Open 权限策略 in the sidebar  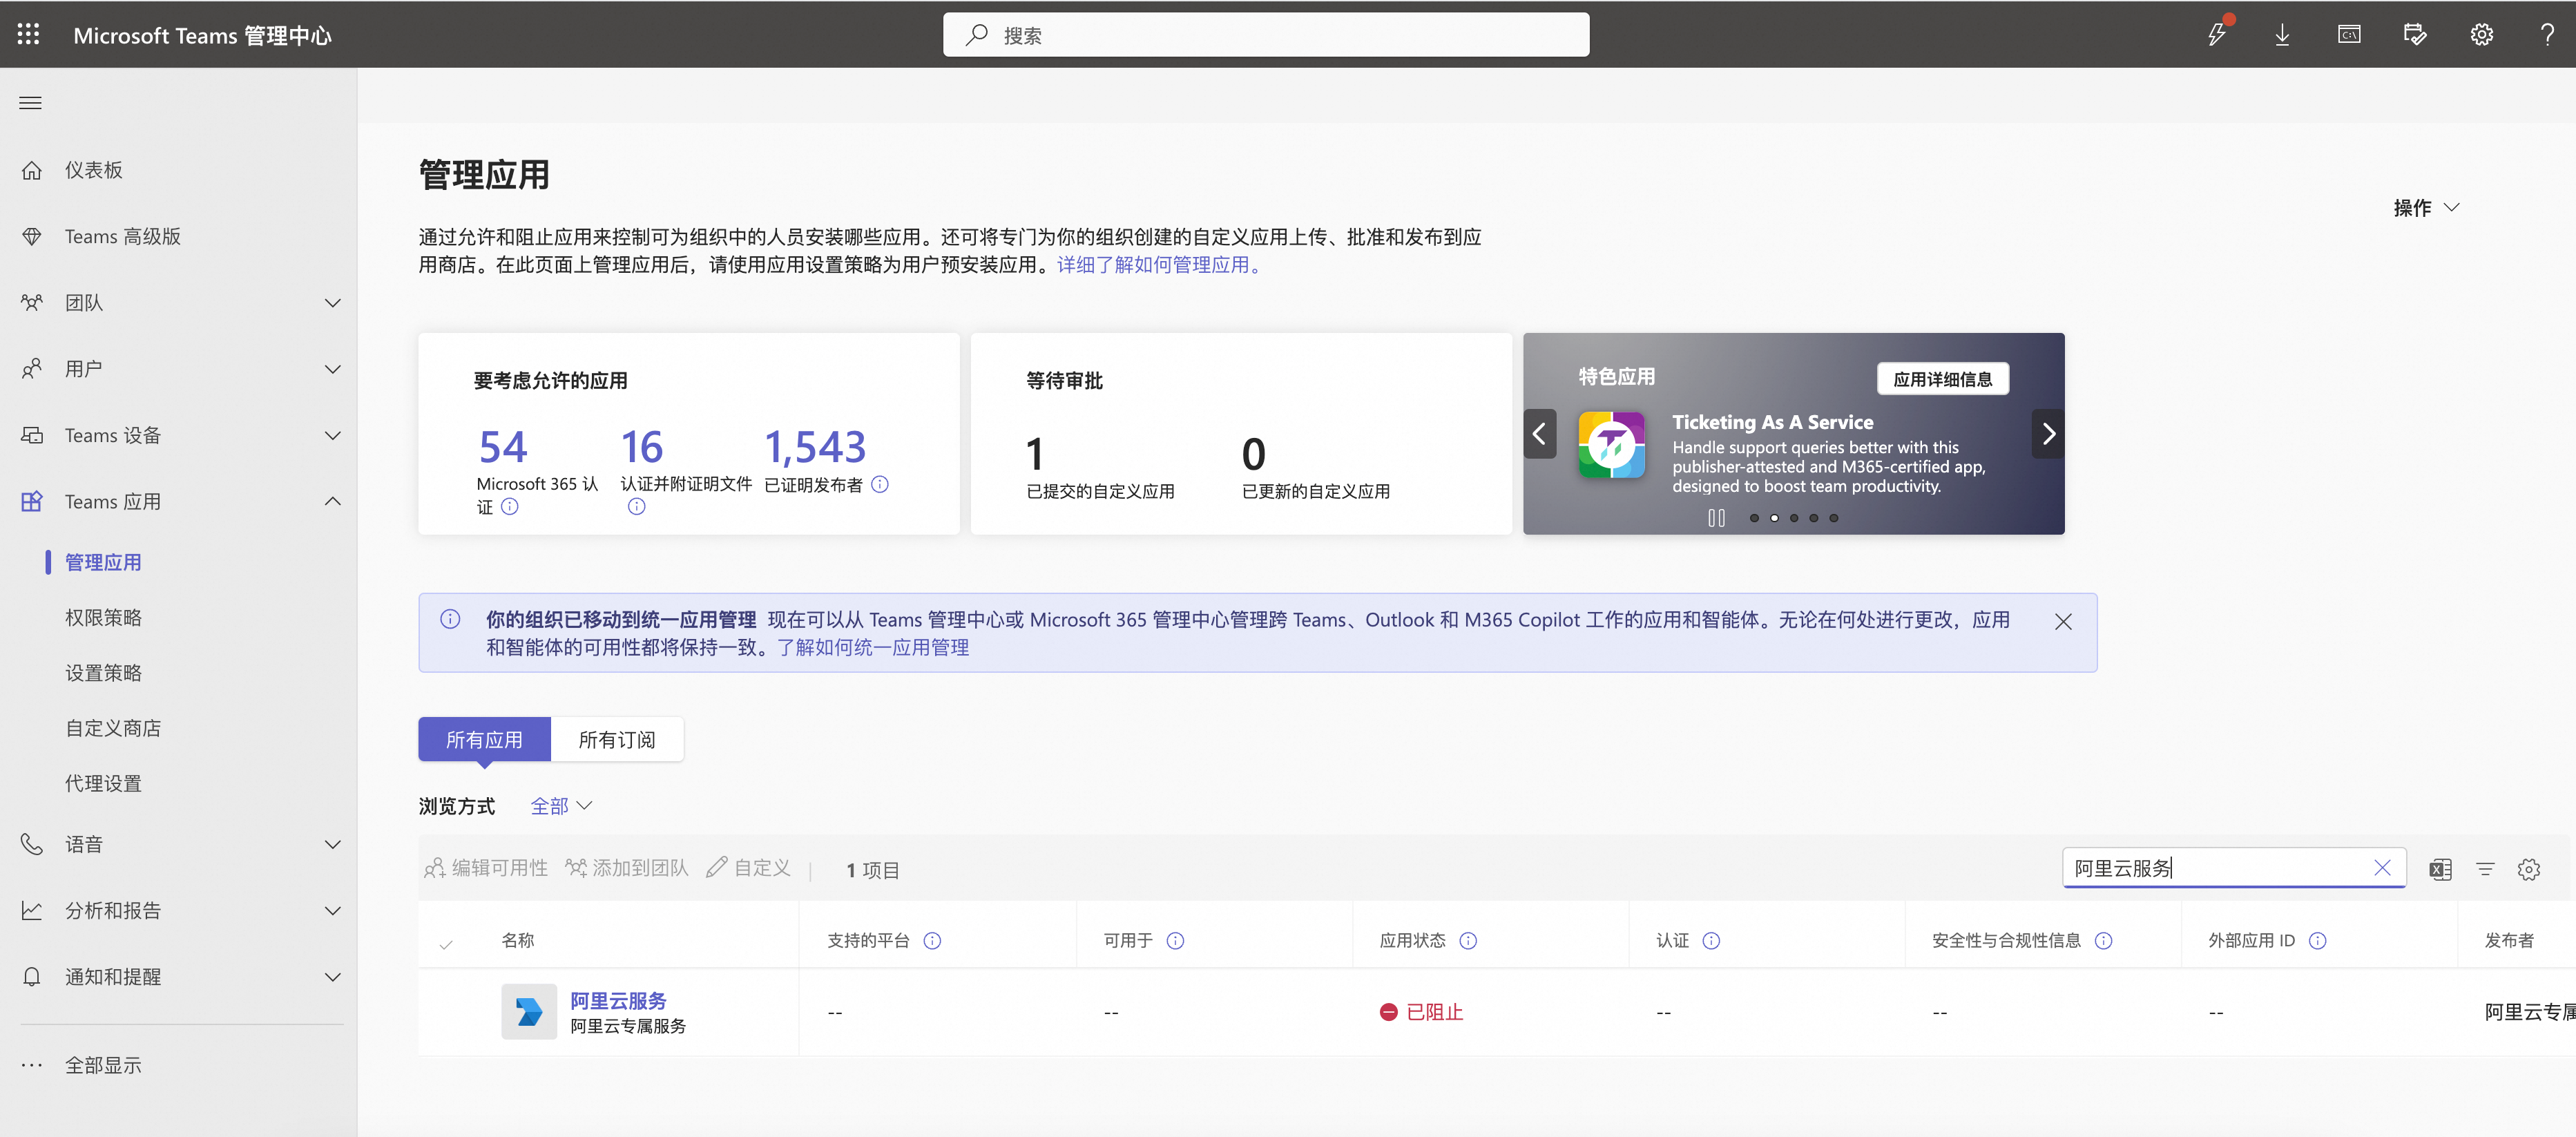click(103, 618)
